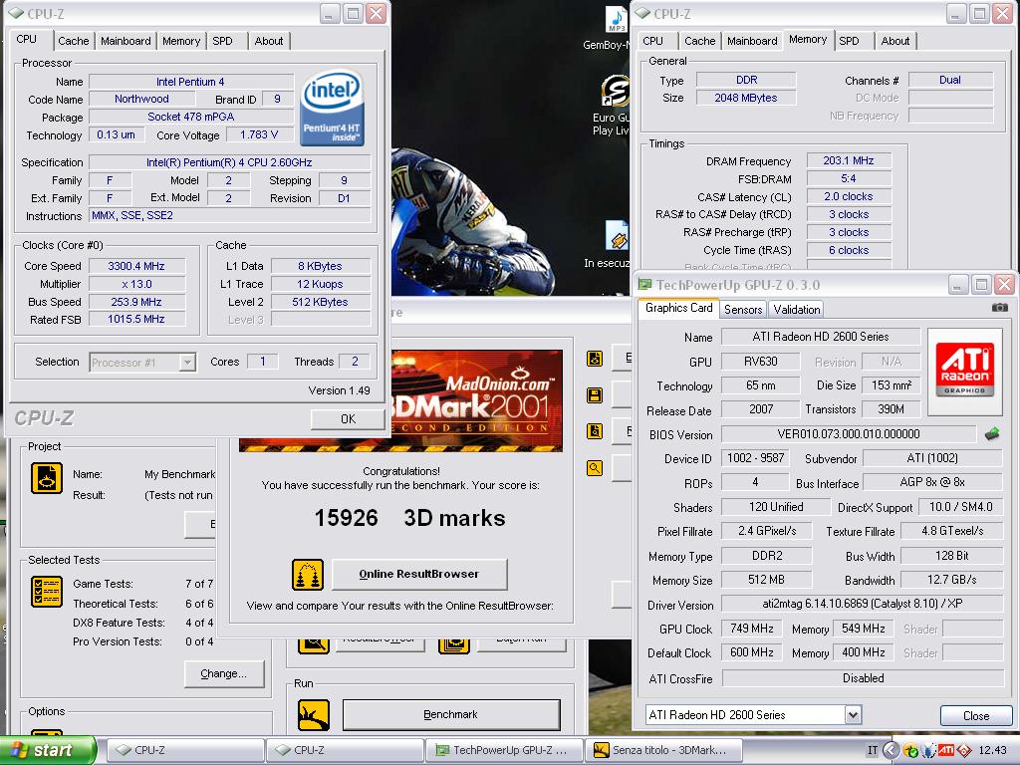Expand hidden tray icons arrow
The height and width of the screenshot is (765, 1020).
point(891,751)
